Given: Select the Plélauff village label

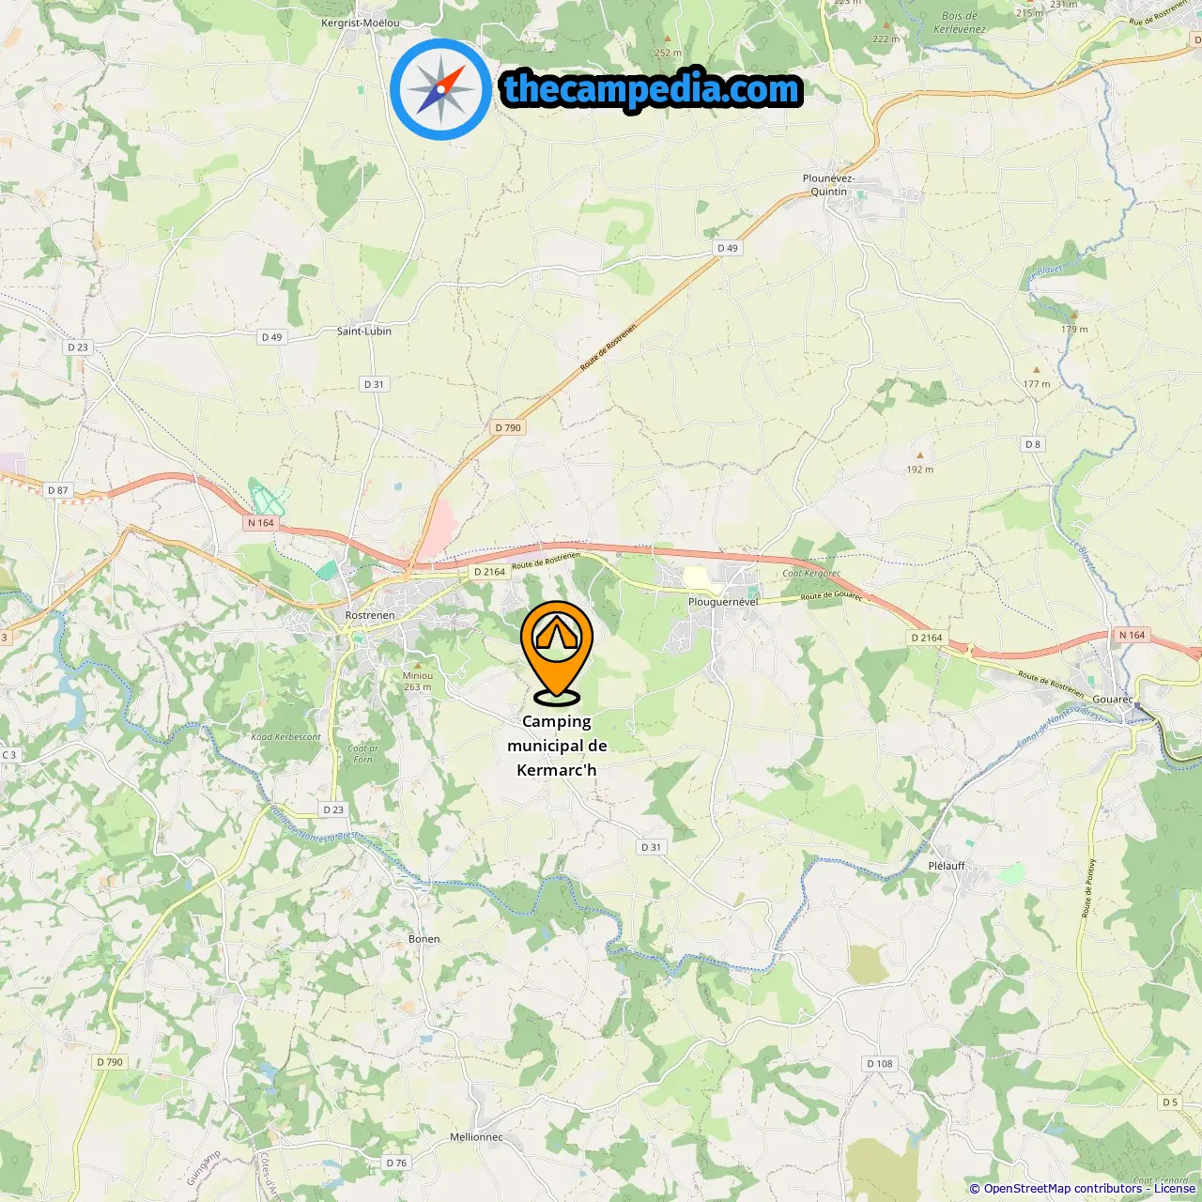Looking at the screenshot, I should pos(947,866).
